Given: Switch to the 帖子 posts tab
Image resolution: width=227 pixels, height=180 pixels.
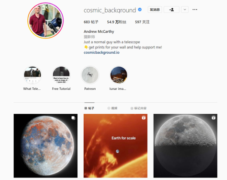Looking at the screenshot, I should coord(89,108).
